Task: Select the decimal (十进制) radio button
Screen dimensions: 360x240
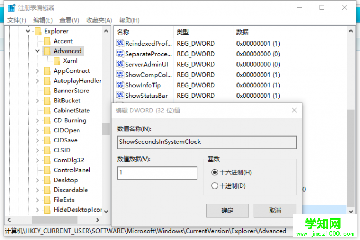Action: pos(214,185)
